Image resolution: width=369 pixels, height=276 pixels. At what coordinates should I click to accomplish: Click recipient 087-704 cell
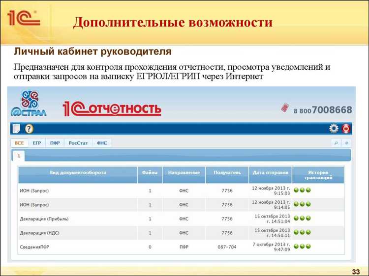pos(227,247)
